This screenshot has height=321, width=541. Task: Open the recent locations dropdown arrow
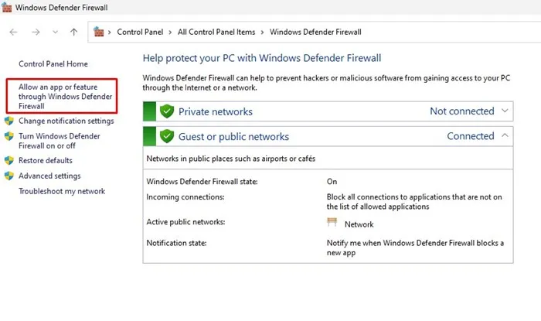click(55, 32)
